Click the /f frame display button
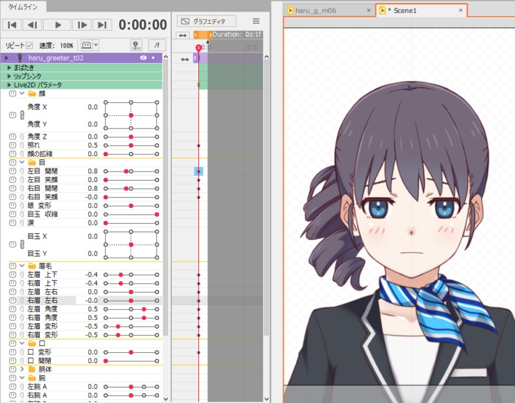This screenshot has height=403, width=515. [157, 45]
